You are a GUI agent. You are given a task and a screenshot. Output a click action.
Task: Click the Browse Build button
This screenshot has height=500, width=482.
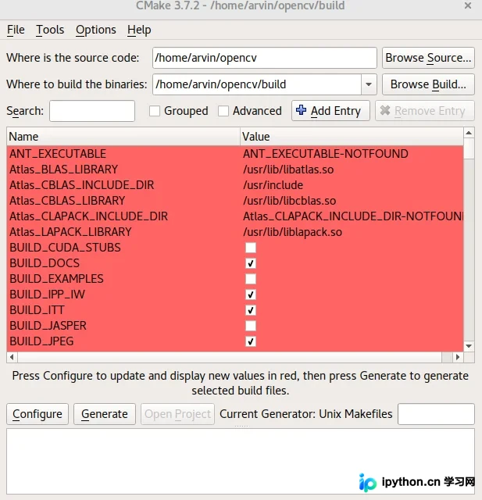[428, 84]
